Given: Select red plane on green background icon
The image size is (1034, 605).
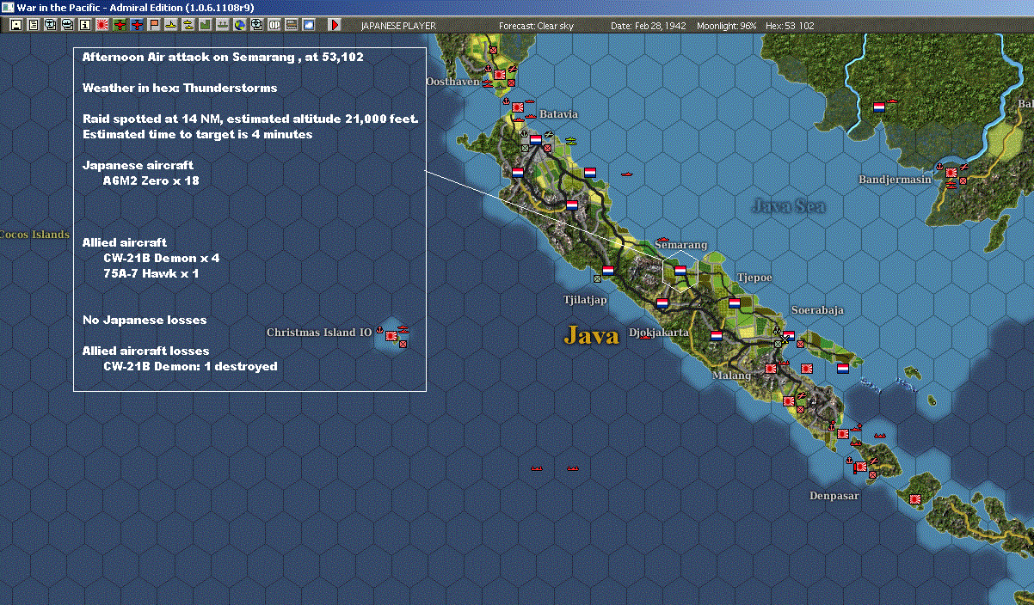Looking at the screenshot, I should click(x=120, y=25).
